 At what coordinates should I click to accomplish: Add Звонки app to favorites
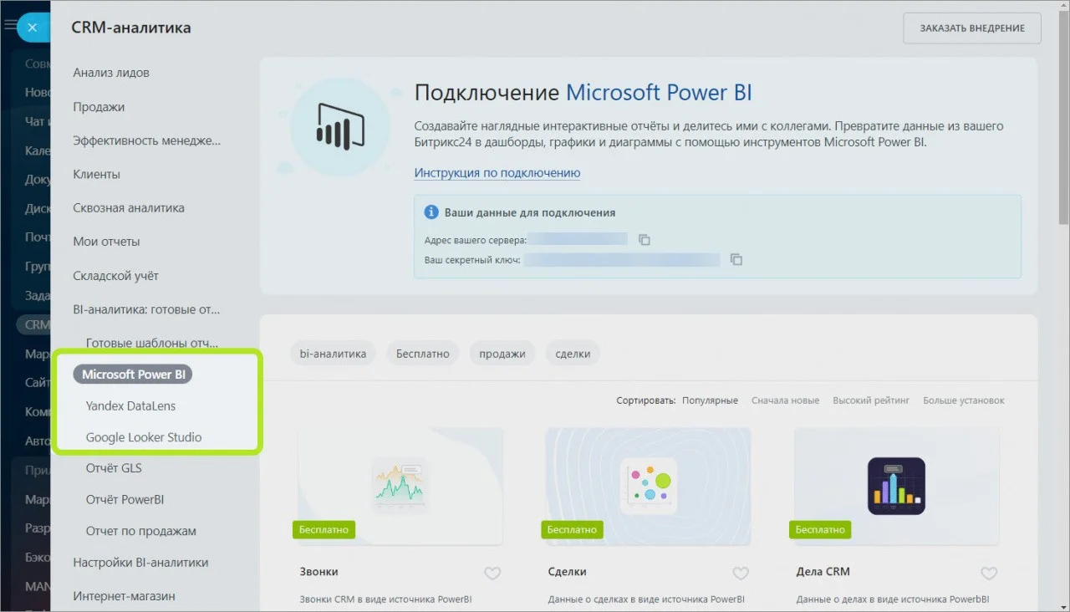tap(492, 573)
